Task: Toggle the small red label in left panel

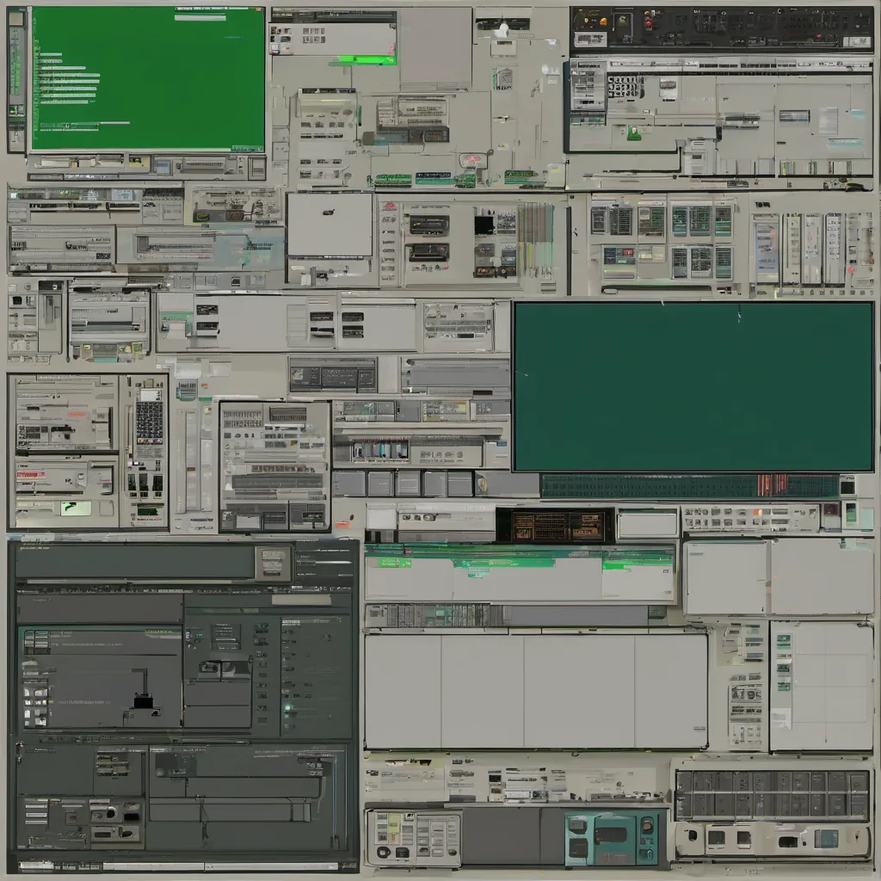Action: [29, 473]
